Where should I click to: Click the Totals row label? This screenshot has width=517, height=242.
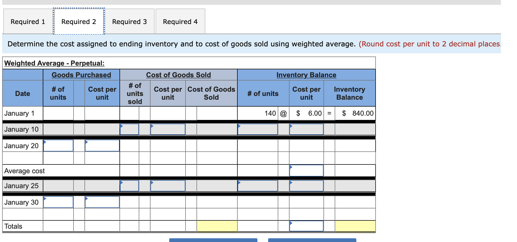pyautogui.click(x=13, y=226)
